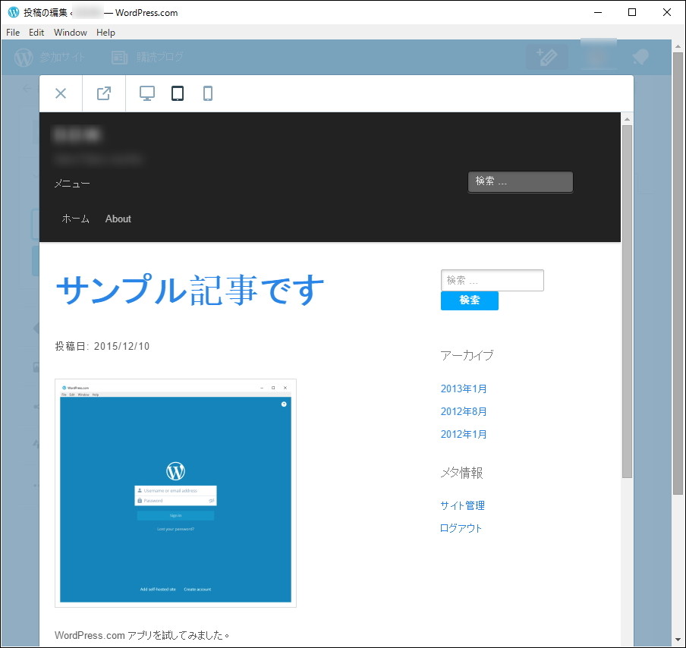
Task: Select the About navigation item
Action: pos(118,219)
